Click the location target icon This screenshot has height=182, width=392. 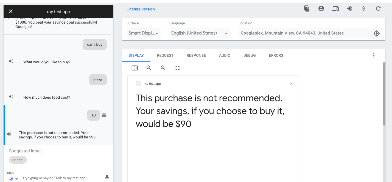(377, 33)
